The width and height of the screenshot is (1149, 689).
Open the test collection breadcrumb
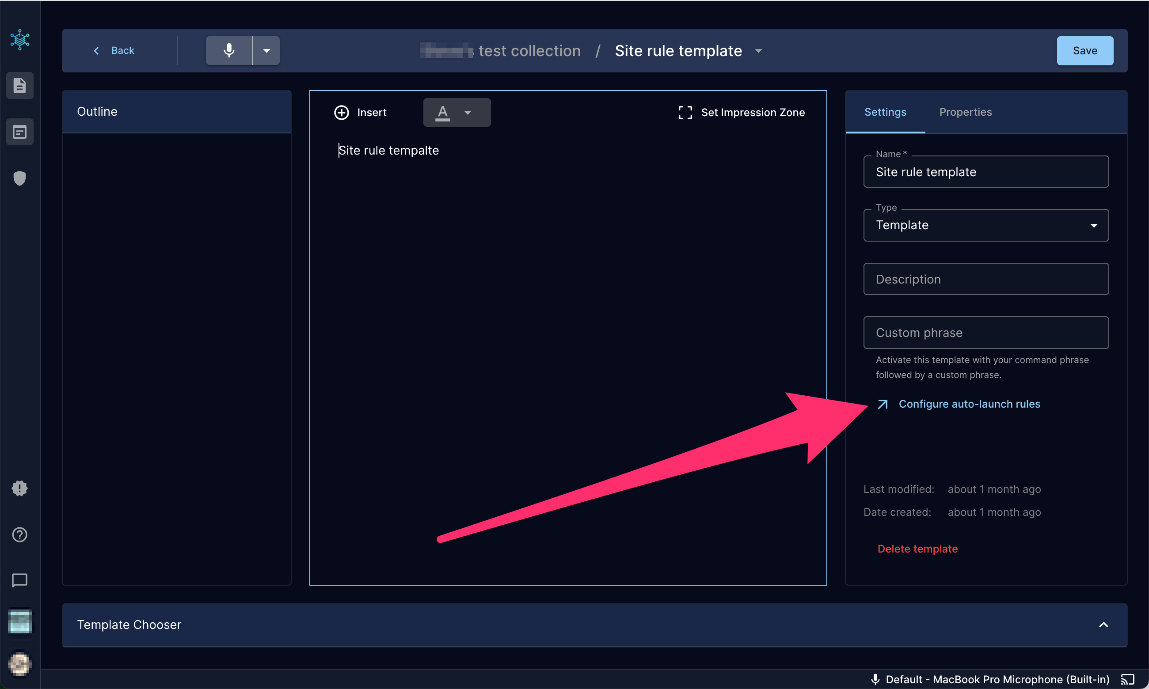tap(501, 51)
